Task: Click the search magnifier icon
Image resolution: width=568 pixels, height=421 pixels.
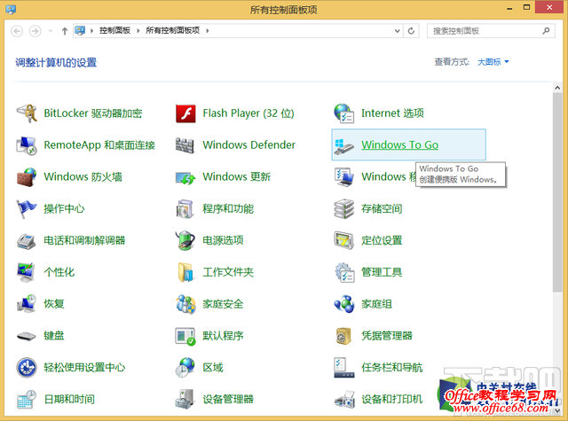Action: [546, 31]
